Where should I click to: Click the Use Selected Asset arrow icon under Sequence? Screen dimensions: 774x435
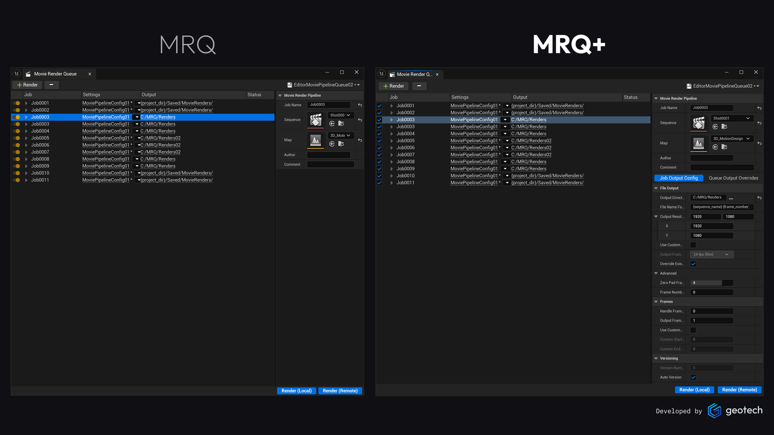tap(715, 126)
